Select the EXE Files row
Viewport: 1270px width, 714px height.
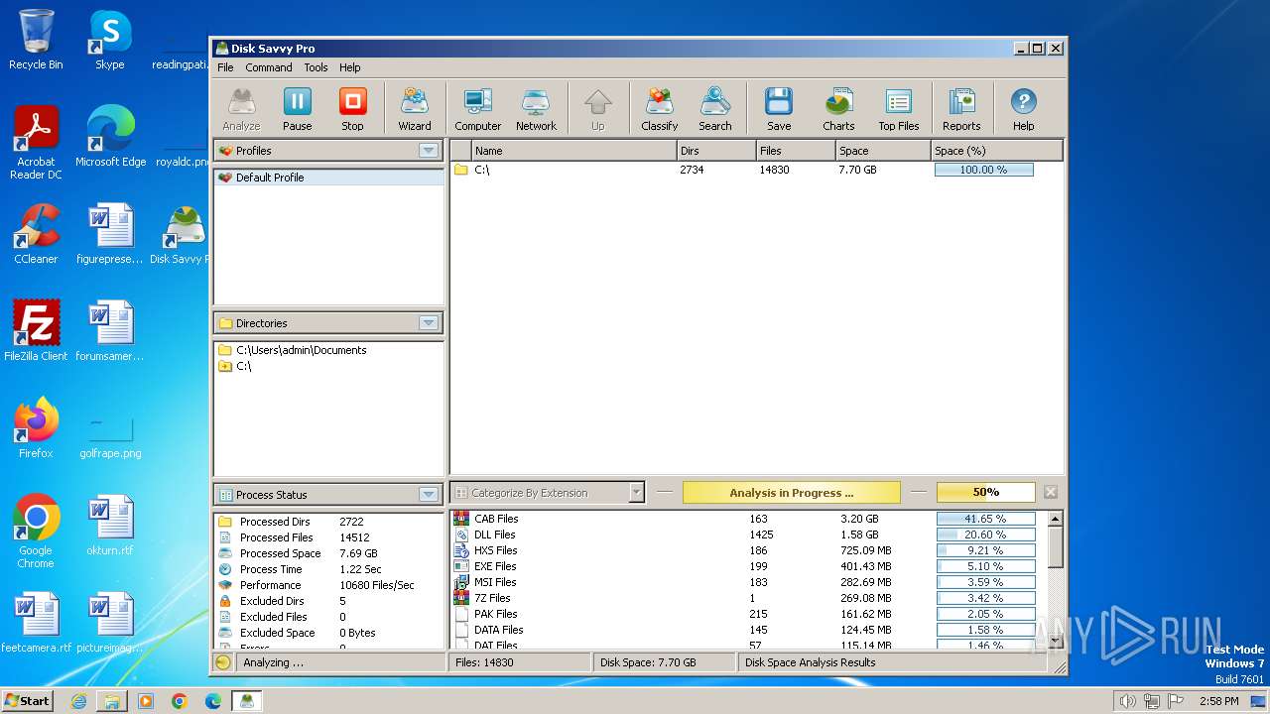[x=749, y=566]
